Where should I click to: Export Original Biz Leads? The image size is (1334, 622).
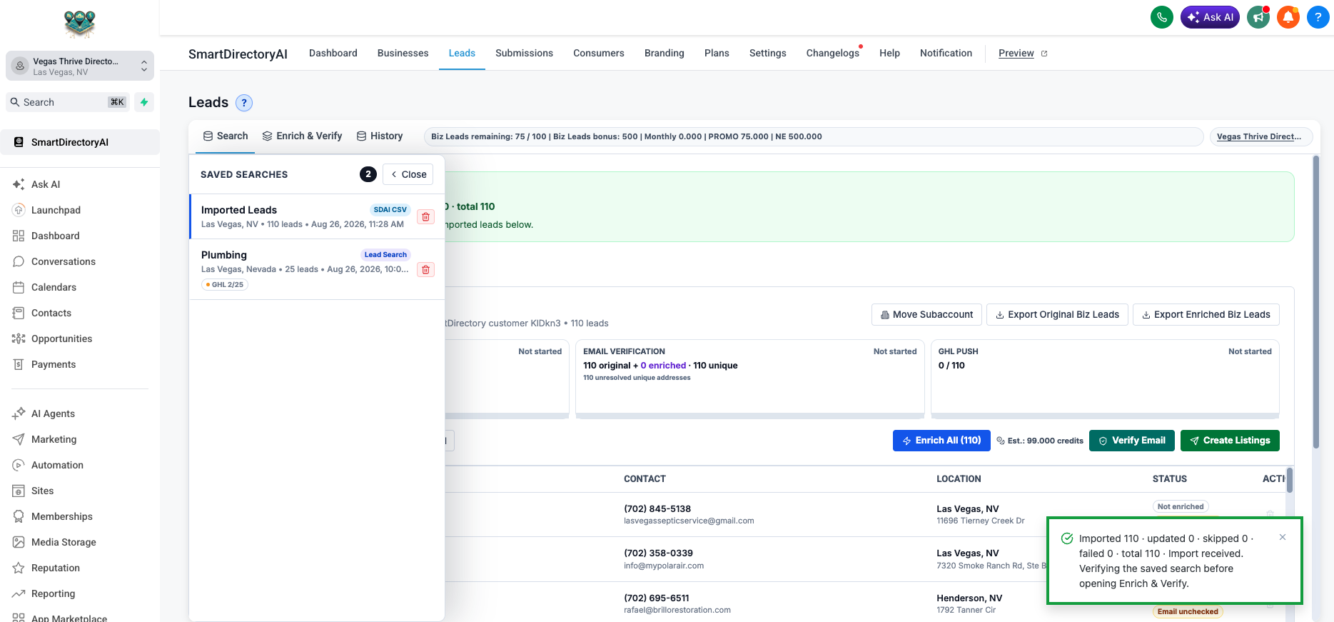click(1057, 315)
